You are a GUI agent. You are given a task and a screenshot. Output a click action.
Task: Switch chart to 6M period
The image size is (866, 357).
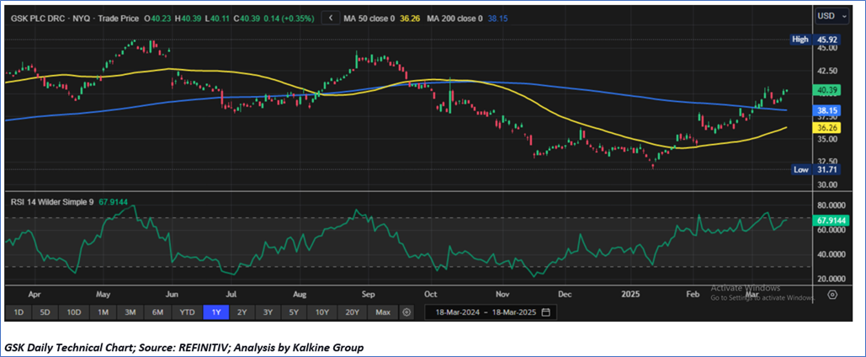[157, 312]
